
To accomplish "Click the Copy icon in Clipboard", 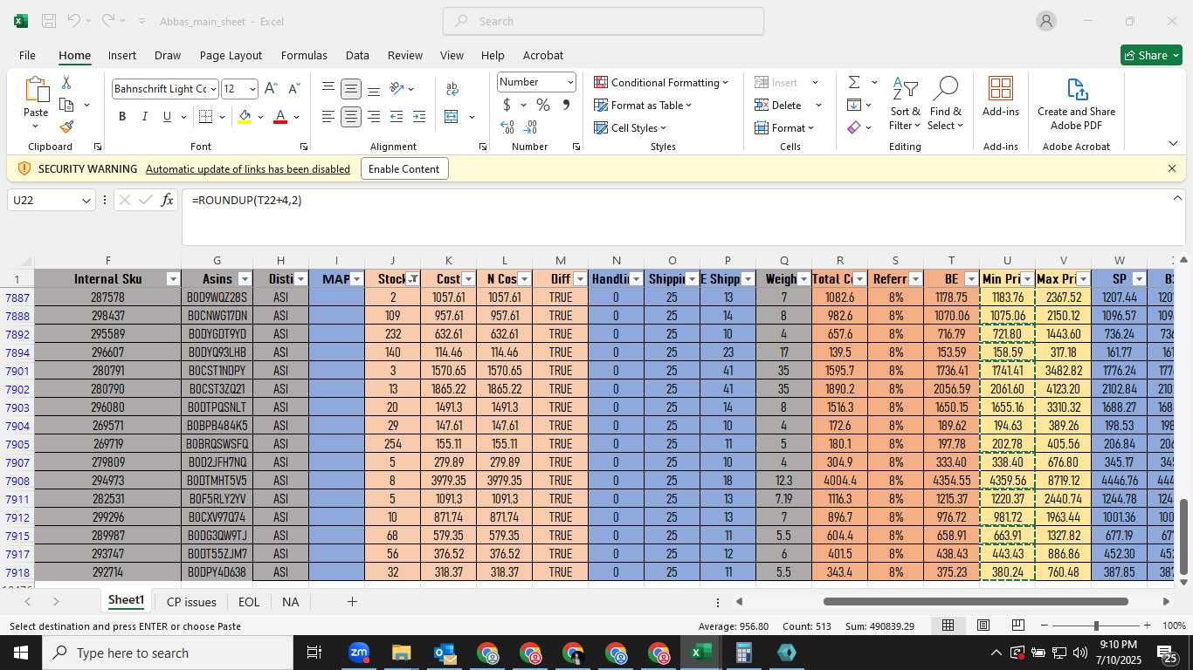I will pyautogui.click(x=66, y=105).
